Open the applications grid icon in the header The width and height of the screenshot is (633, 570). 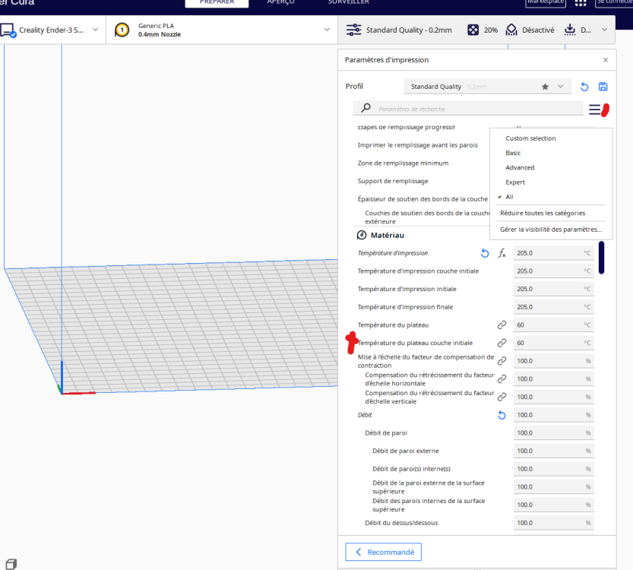580,3
